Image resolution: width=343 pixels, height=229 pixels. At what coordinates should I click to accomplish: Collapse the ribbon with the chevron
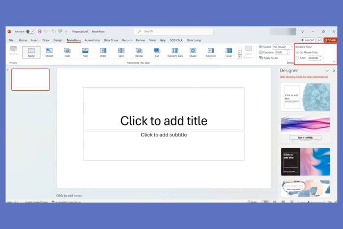pos(334,62)
